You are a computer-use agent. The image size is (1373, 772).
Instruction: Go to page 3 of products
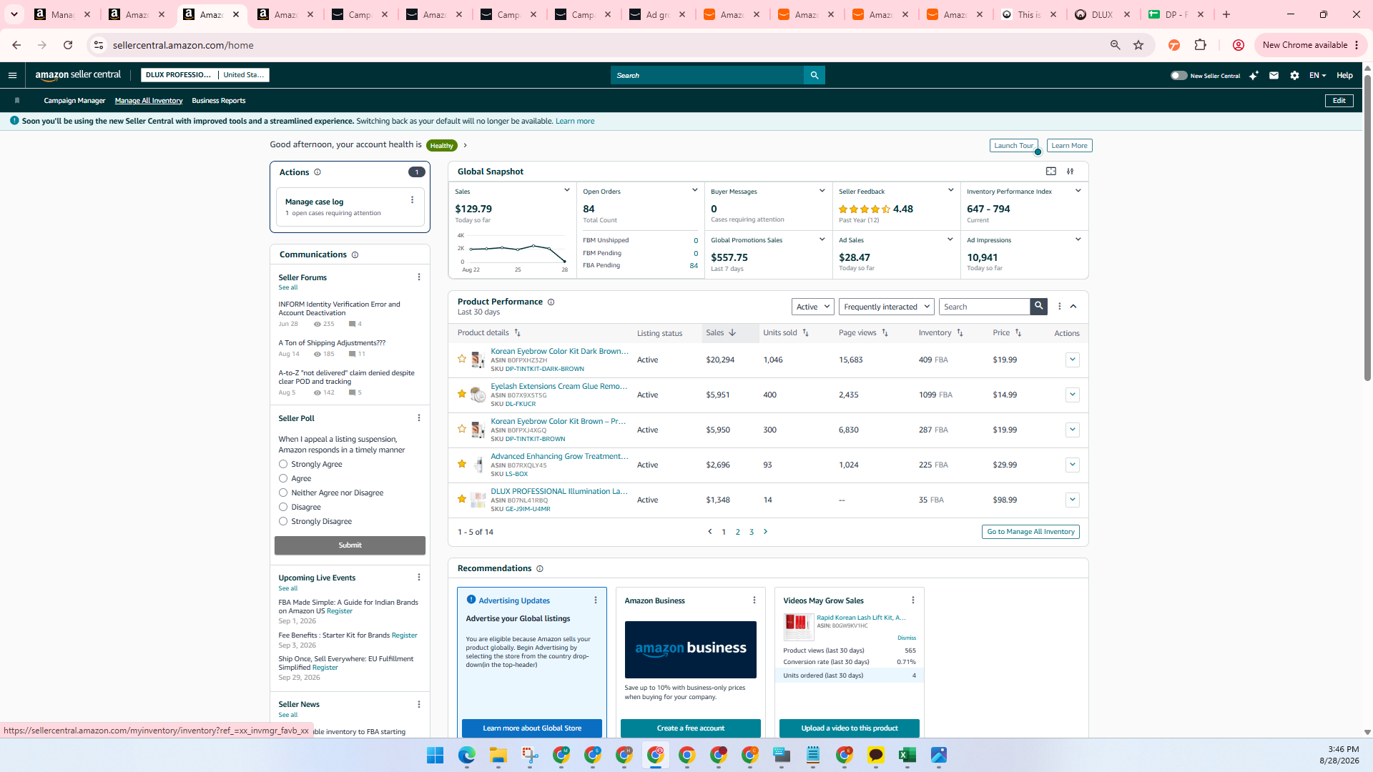(752, 532)
